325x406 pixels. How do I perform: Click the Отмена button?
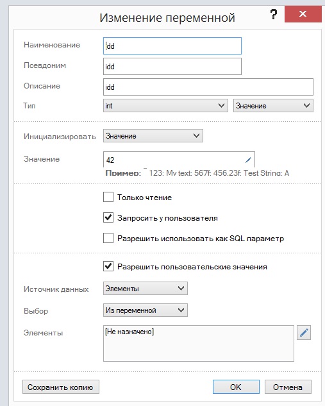coord(288,387)
